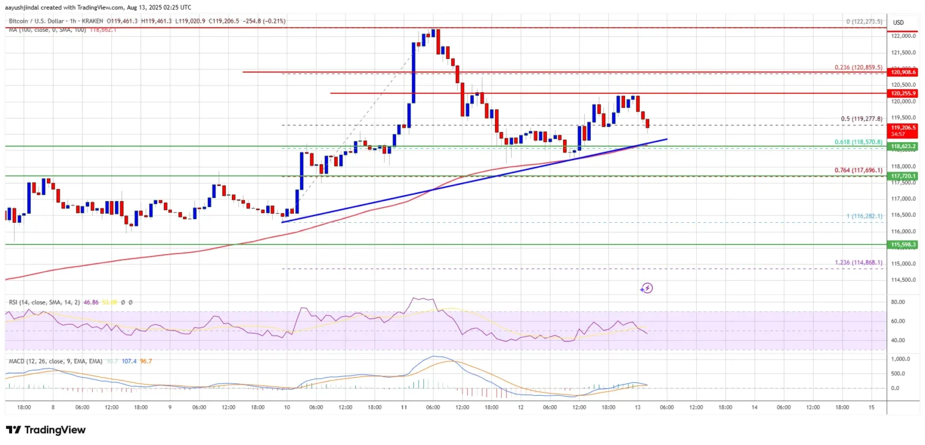The width and height of the screenshot is (925, 445).
Task: Click the second Ø symbol in the RSI legend
Action: tap(130, 302)
